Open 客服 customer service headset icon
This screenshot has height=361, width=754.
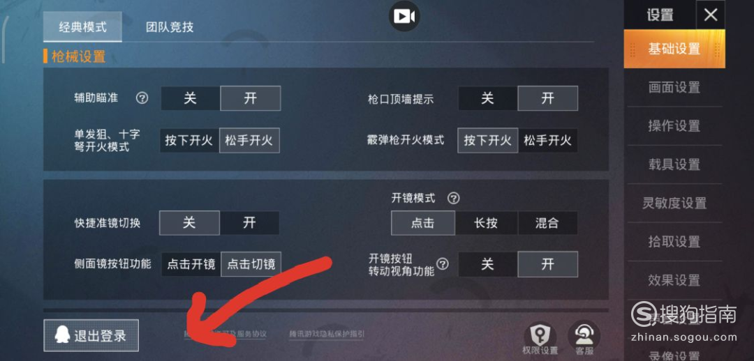pos(583,333)
